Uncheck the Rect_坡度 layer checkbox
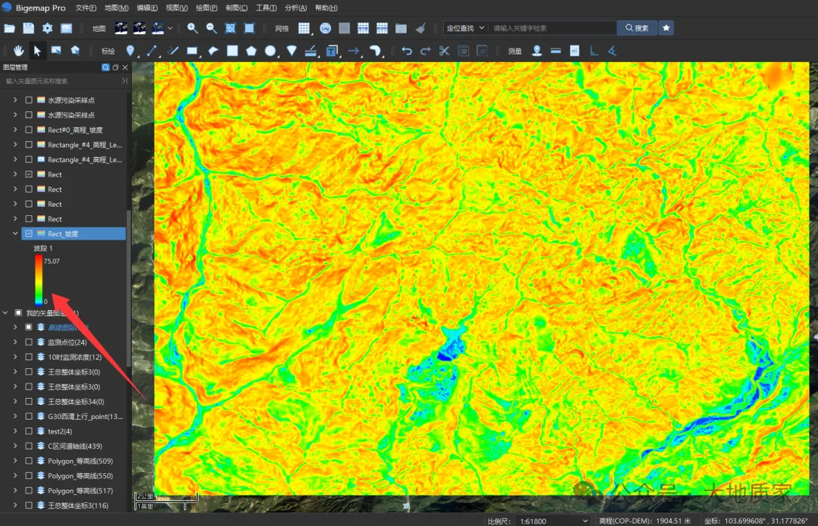 click(29, 233)
